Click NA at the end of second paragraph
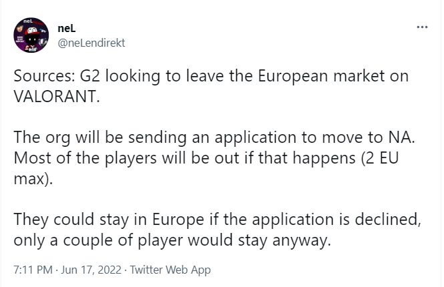 (401, 137)
